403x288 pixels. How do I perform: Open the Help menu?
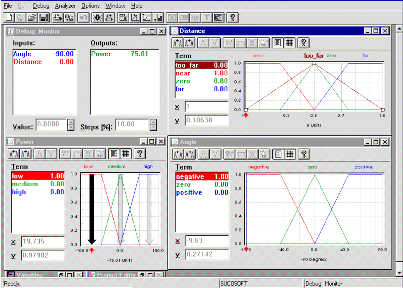(137, 6)
